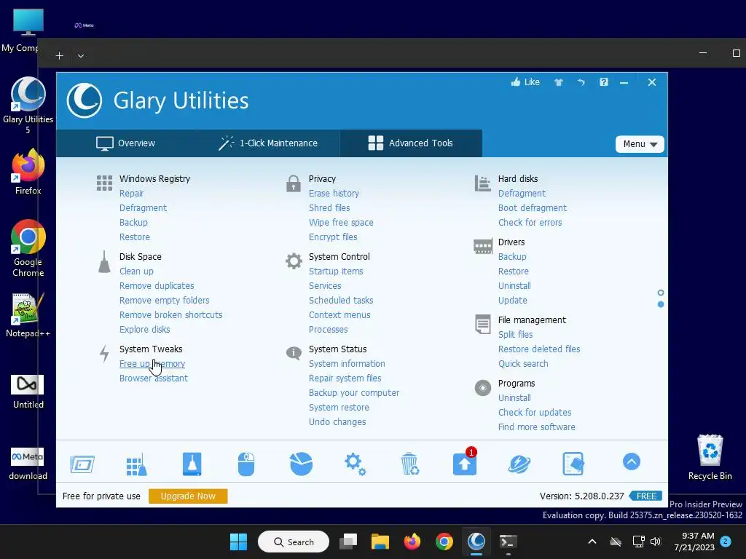Open the planet browser assistant icon
This screenshot has height=559, width=746.
tap(519, 464)
